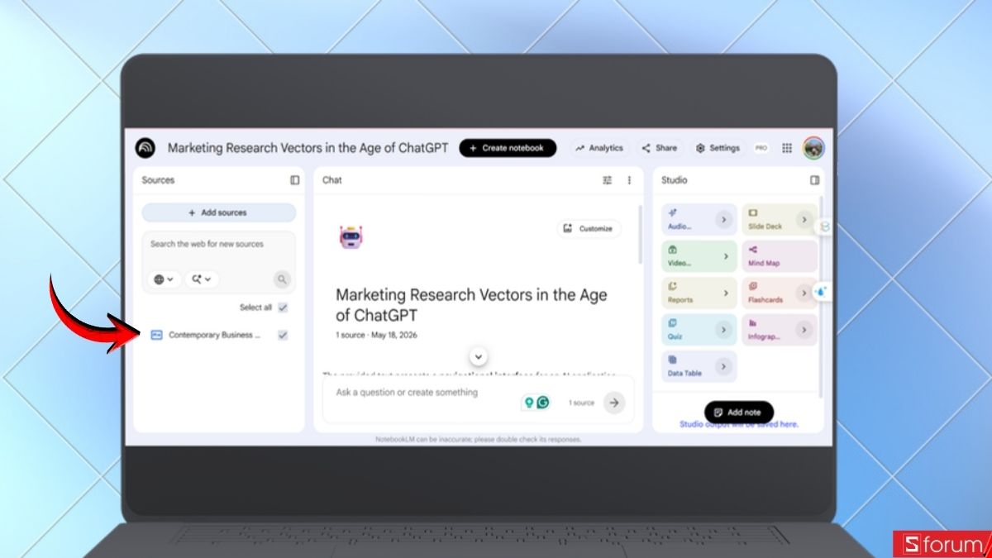Viewport: 992px width, 558px height.
Task: Open the Google apps grid icon
Action: (x=787, y=148)
